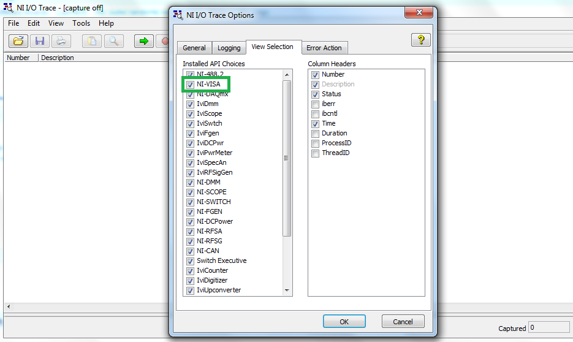The width and height of the screenshot is (573, 342).
Task: Disable the NI-SWITCH API choice
Action: point(190,202)
